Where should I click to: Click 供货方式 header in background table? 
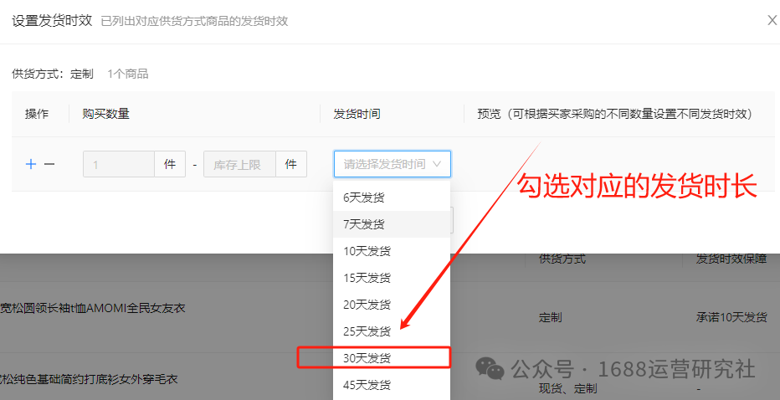(562, 259)
